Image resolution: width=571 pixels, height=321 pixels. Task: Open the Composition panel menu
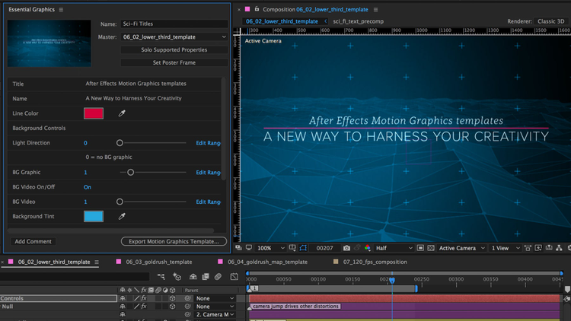tap(376, 9)
